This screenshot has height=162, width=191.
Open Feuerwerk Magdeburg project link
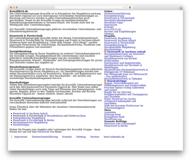click(118, 38)
